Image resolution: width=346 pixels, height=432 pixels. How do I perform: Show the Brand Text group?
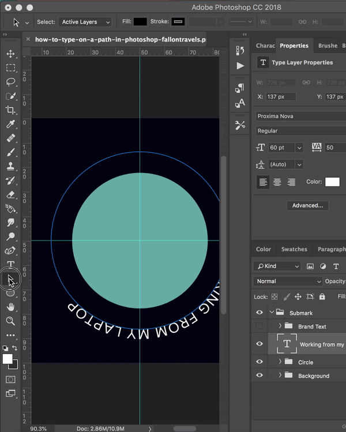click(x=259, y=326)
